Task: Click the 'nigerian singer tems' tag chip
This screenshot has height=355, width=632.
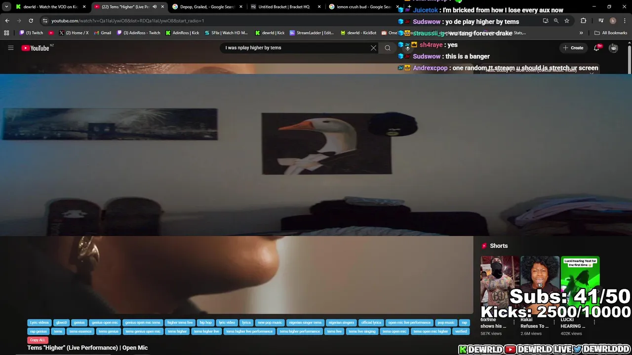Action: [x=305, y=322]
